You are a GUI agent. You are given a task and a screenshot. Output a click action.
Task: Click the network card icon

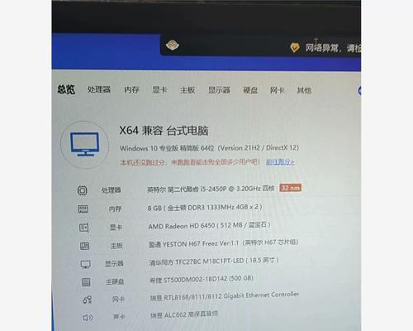coord(87,300)
